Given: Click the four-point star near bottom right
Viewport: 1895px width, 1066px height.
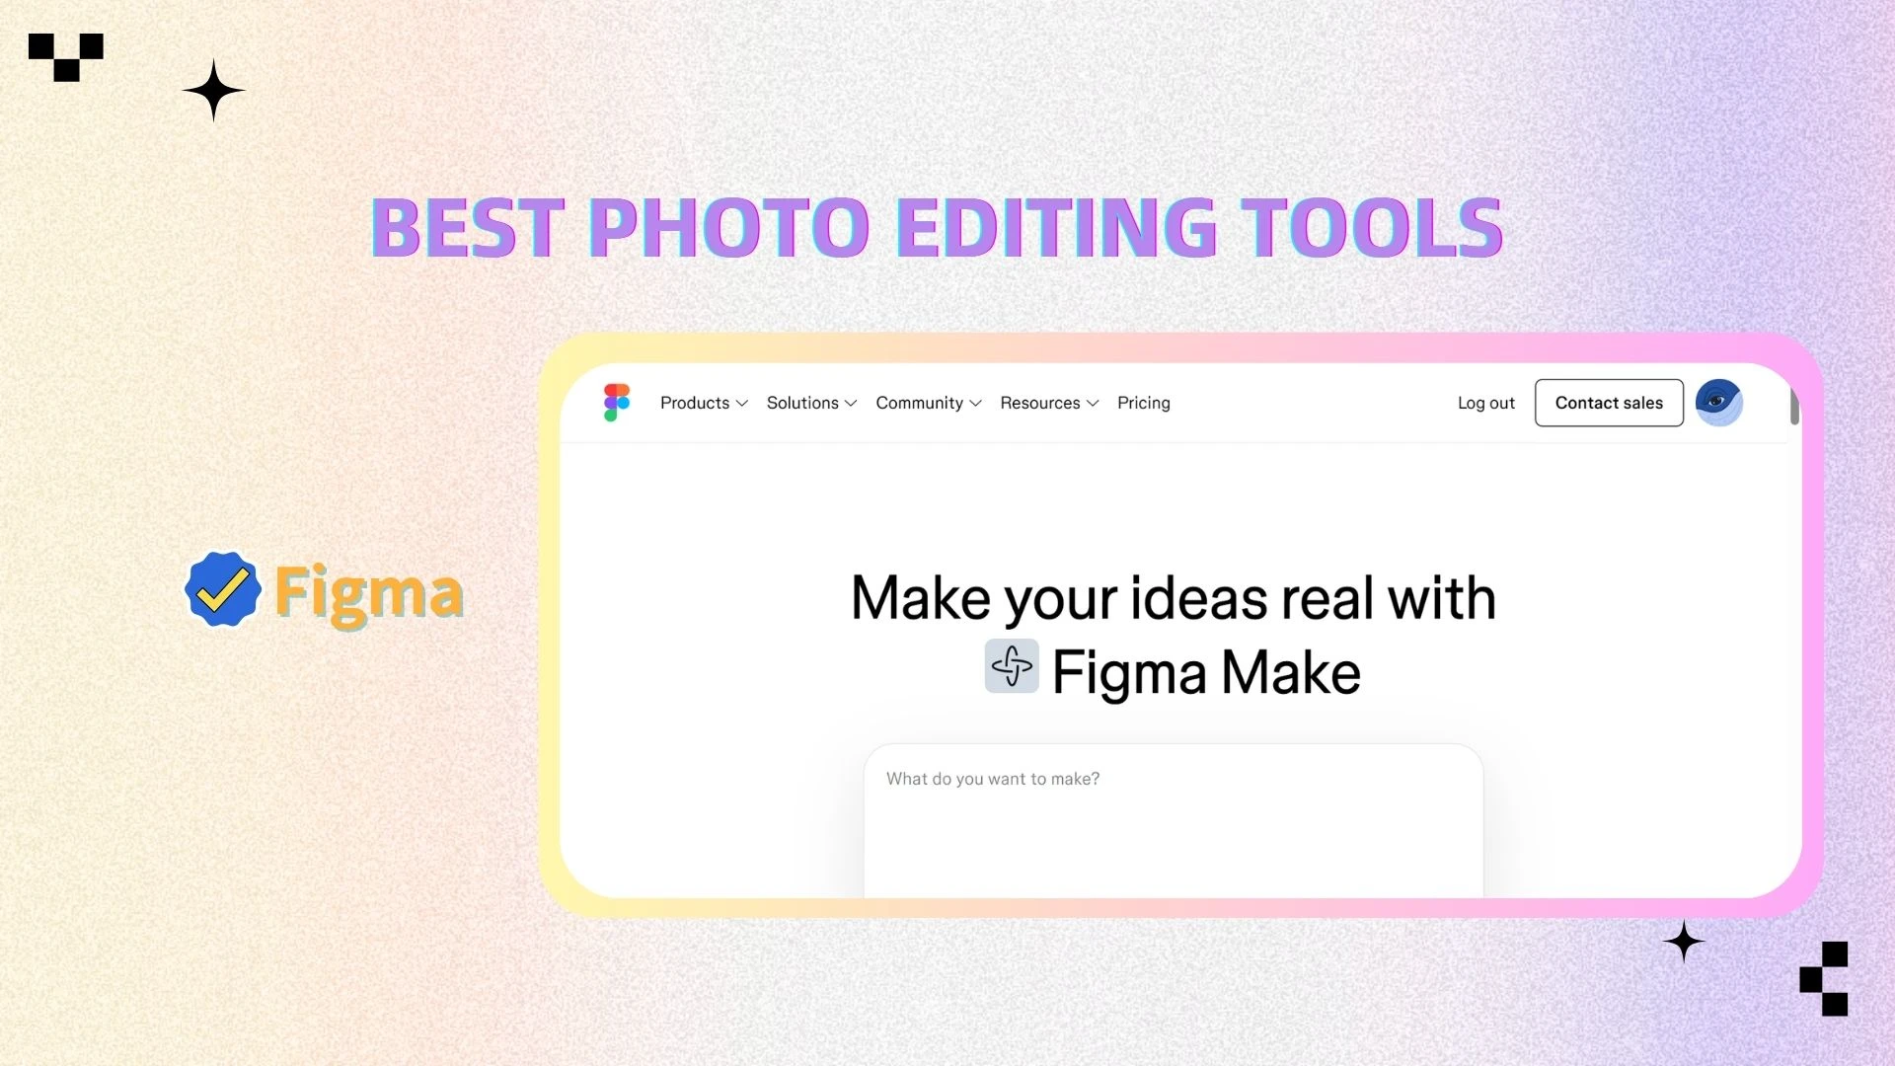Looking at the screenshot, I should click(x=1684, y=942).
